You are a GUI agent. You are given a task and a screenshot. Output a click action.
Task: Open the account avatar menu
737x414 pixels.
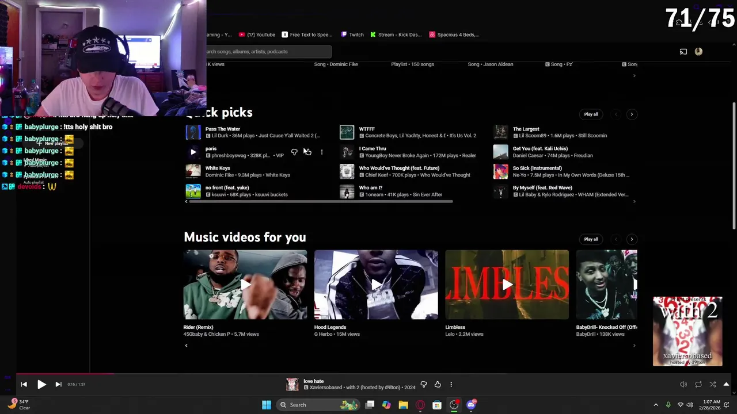point(698,52)
